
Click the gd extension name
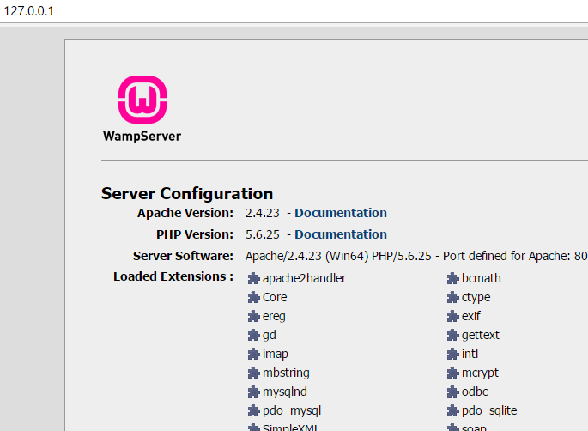point(270,335)
